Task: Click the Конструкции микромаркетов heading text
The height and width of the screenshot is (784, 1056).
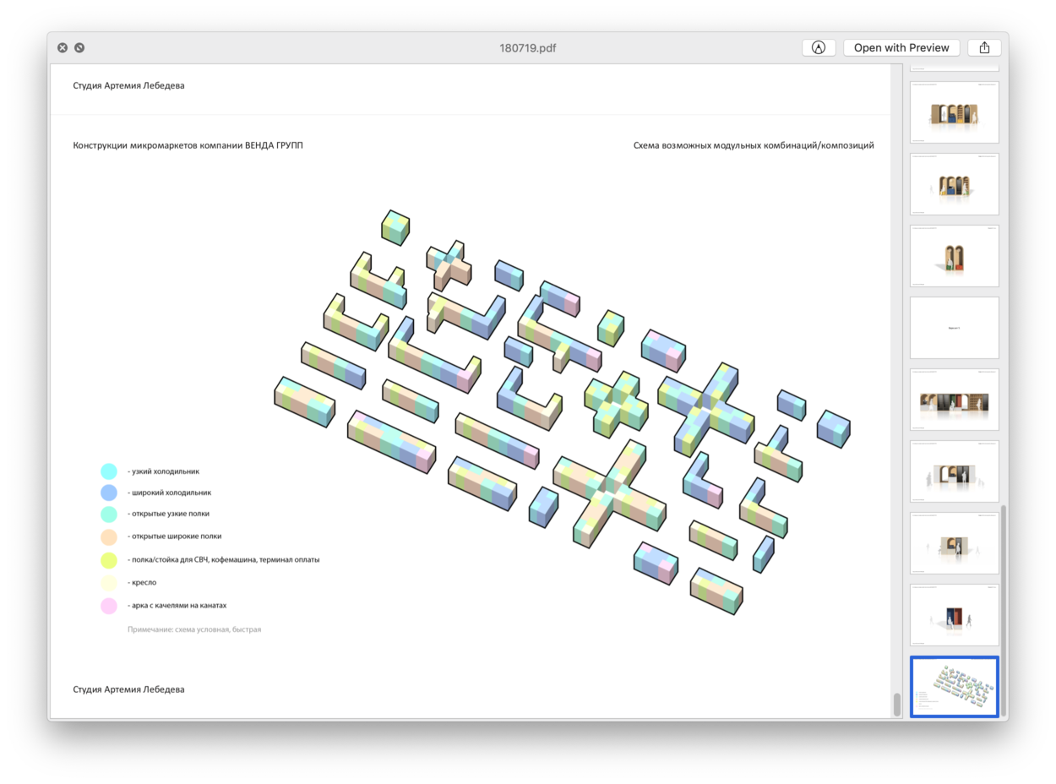Action: [188, 145]
